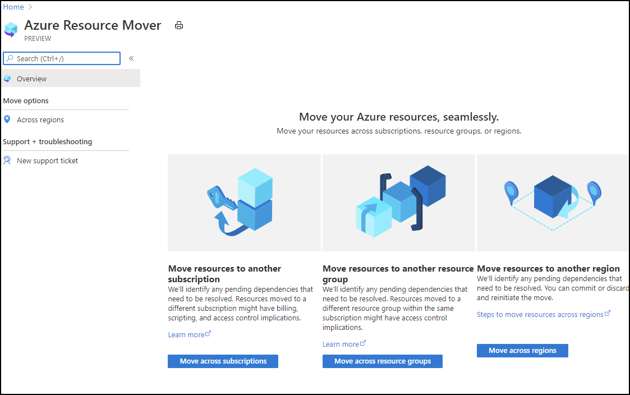Click the resource group move illustration
630x395 pixels.
pyautogui.click(x=398, y=203)
